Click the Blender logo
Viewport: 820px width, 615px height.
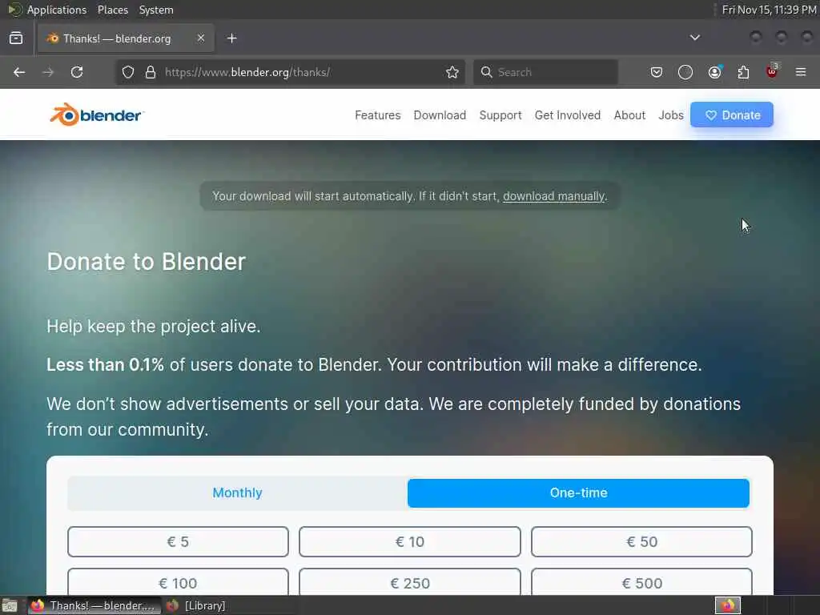point(96,115)
